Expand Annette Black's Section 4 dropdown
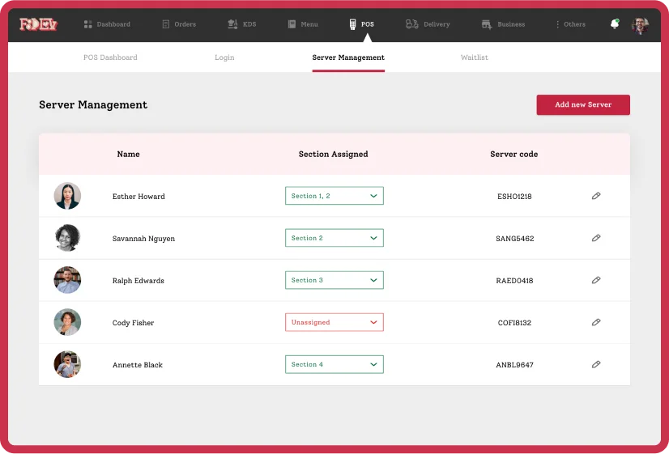 pyautogui.click(x=334, y=364)
